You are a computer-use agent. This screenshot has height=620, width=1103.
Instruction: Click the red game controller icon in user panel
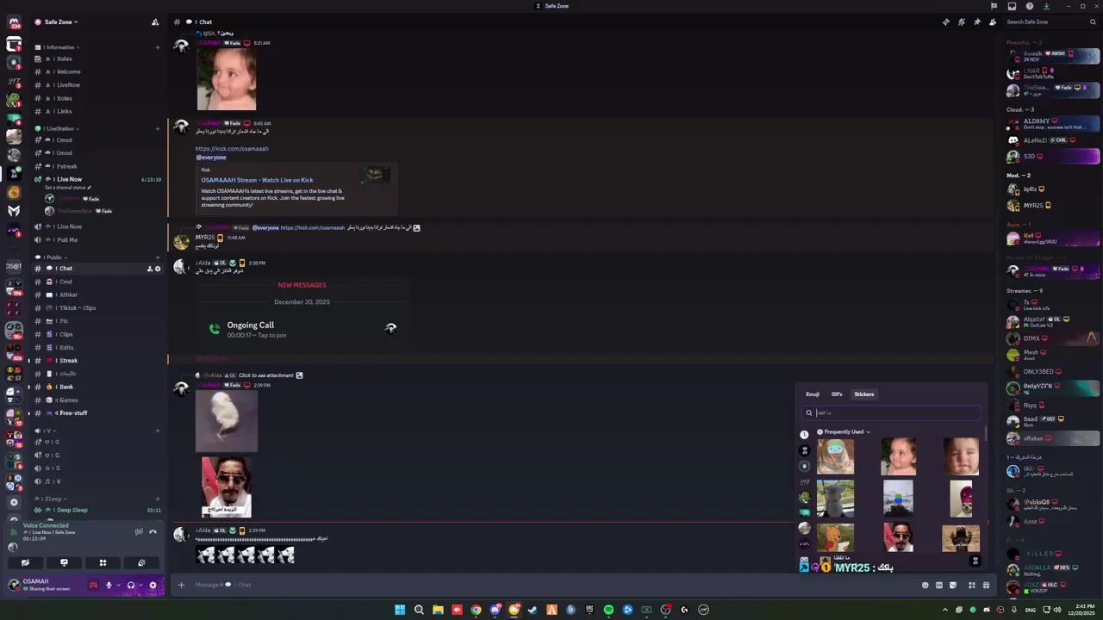[x=93, y=586]
